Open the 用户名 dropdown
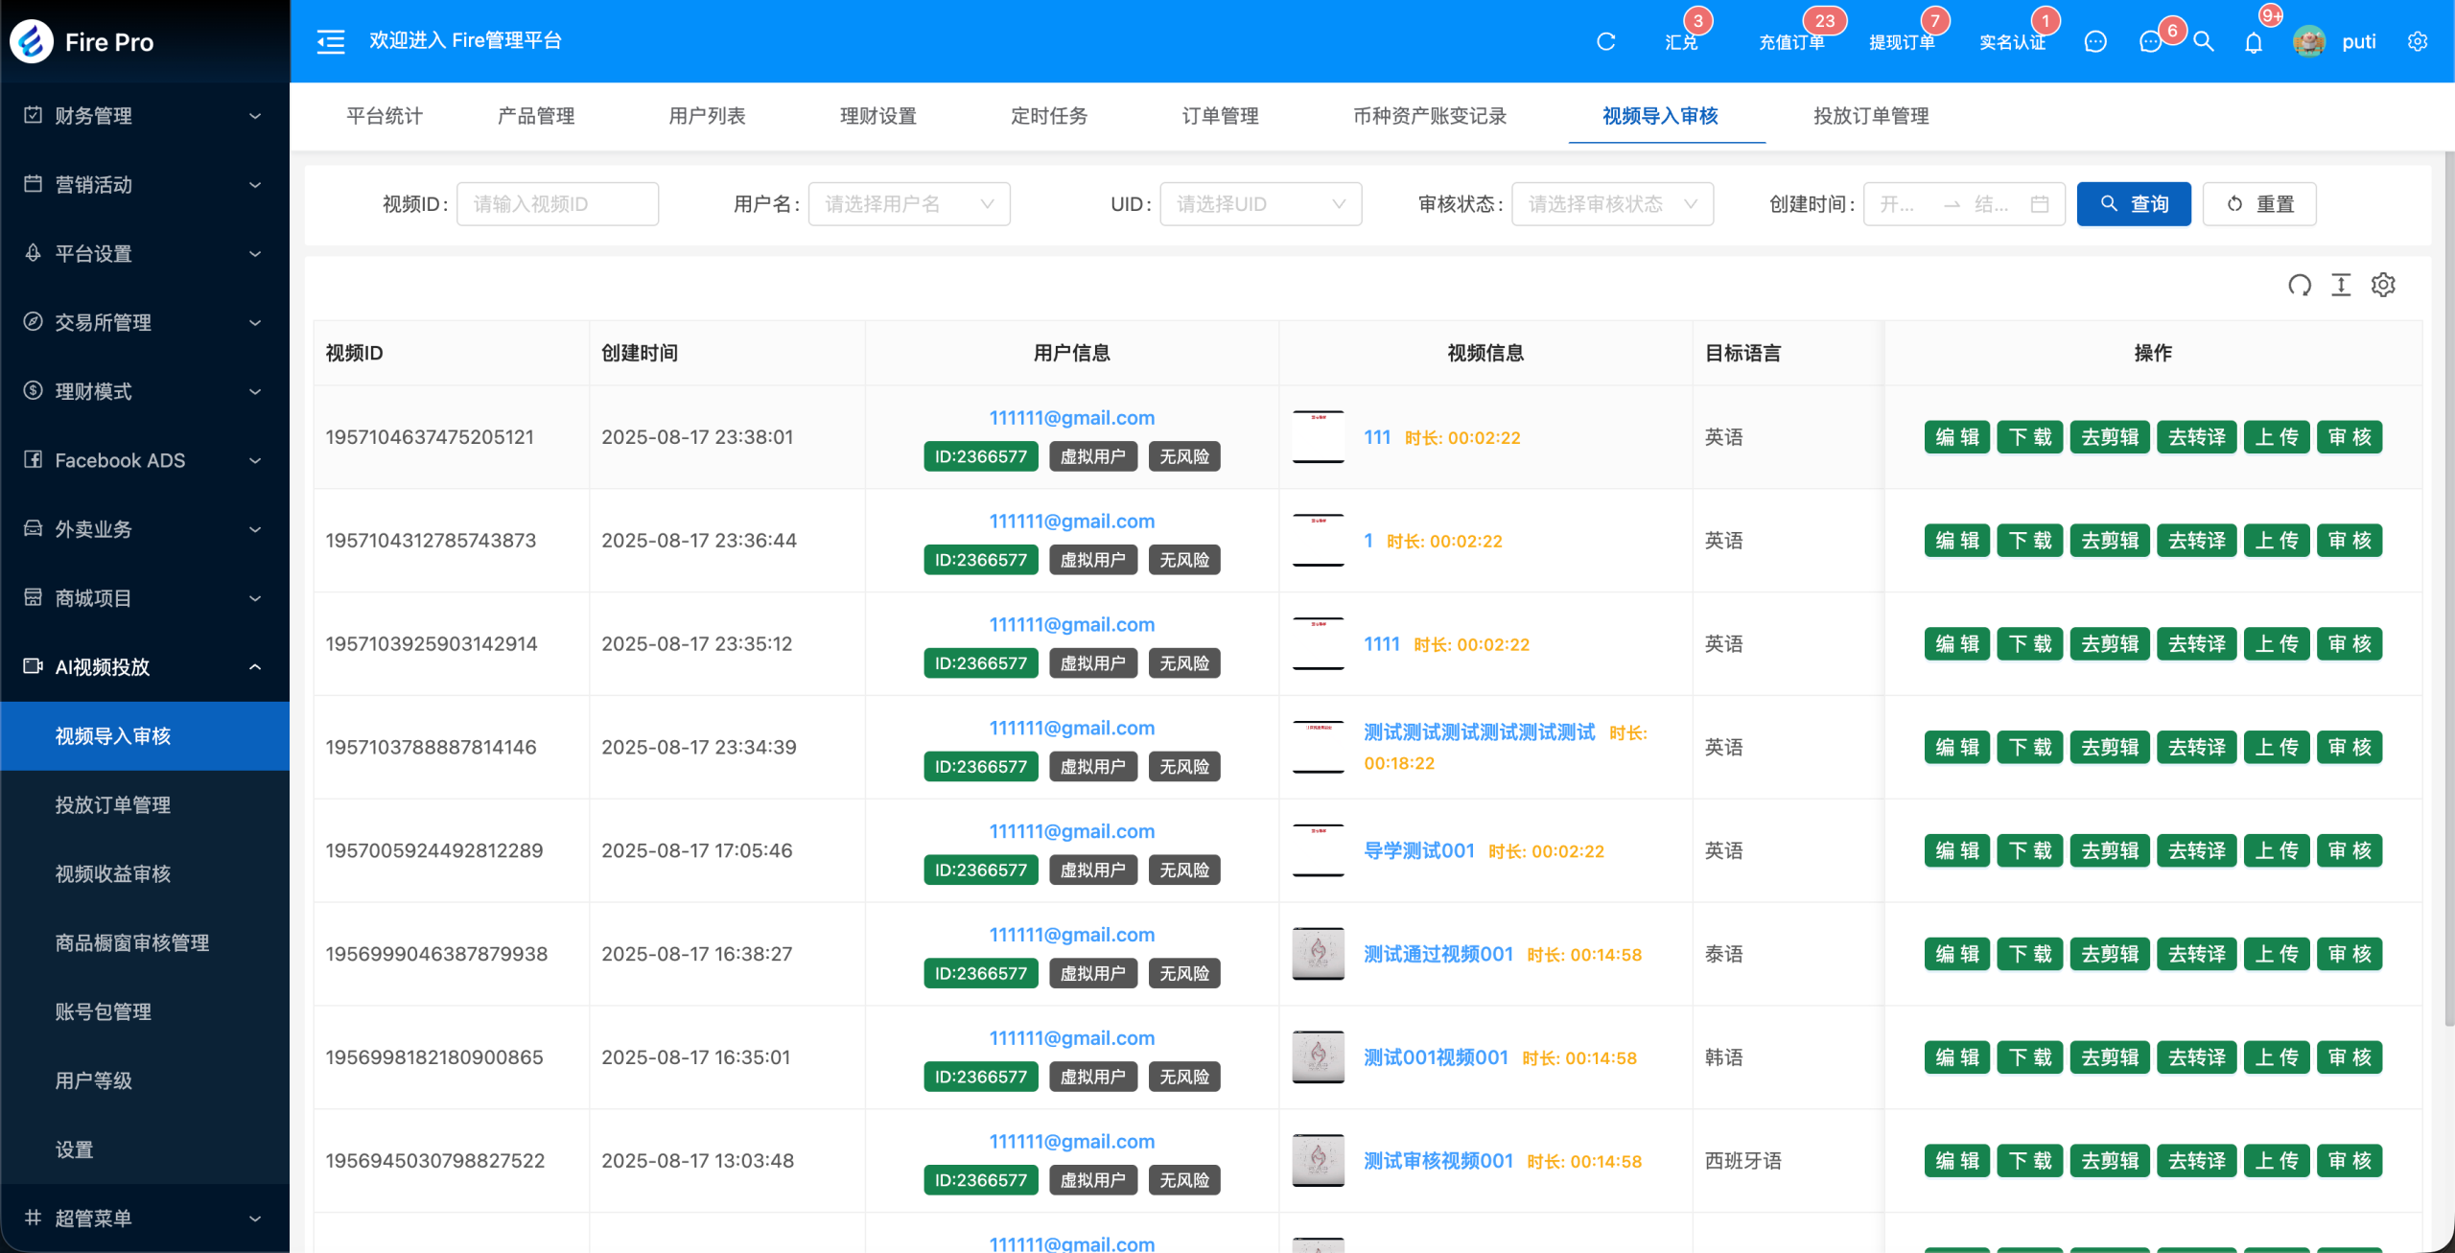 click(x=908, y=204)
